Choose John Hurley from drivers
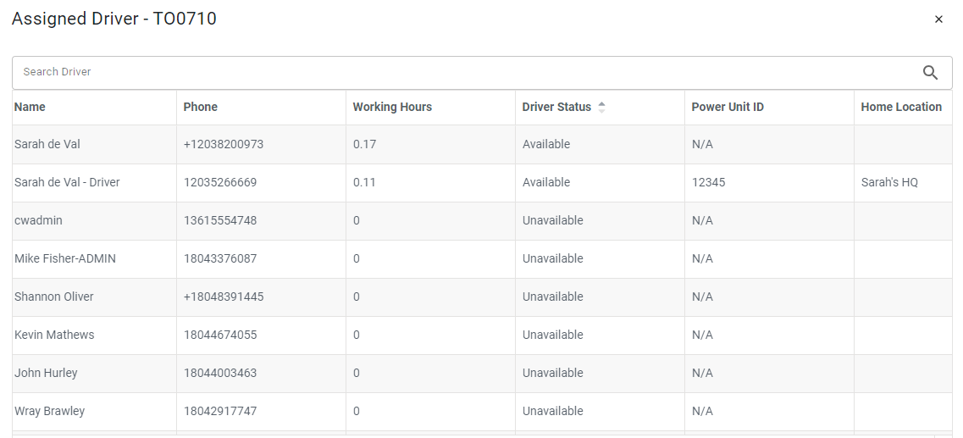Image resolution: width=963 pixels, height=438 pixels. coord(482,373)
